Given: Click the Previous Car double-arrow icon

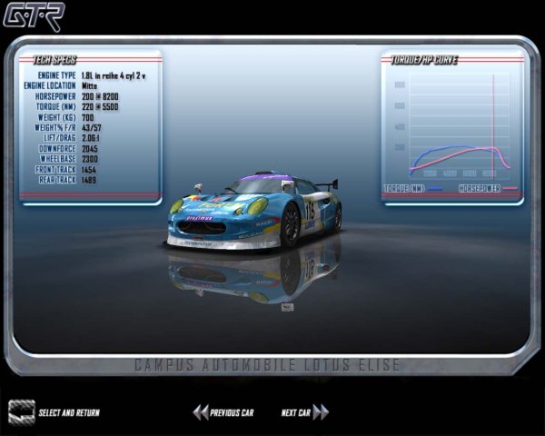Looking at the screenshot, I should click(200, 412).
